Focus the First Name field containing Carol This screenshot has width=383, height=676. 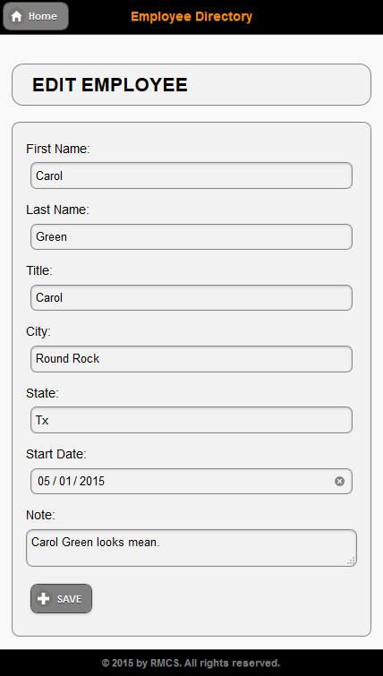(191, 175)
